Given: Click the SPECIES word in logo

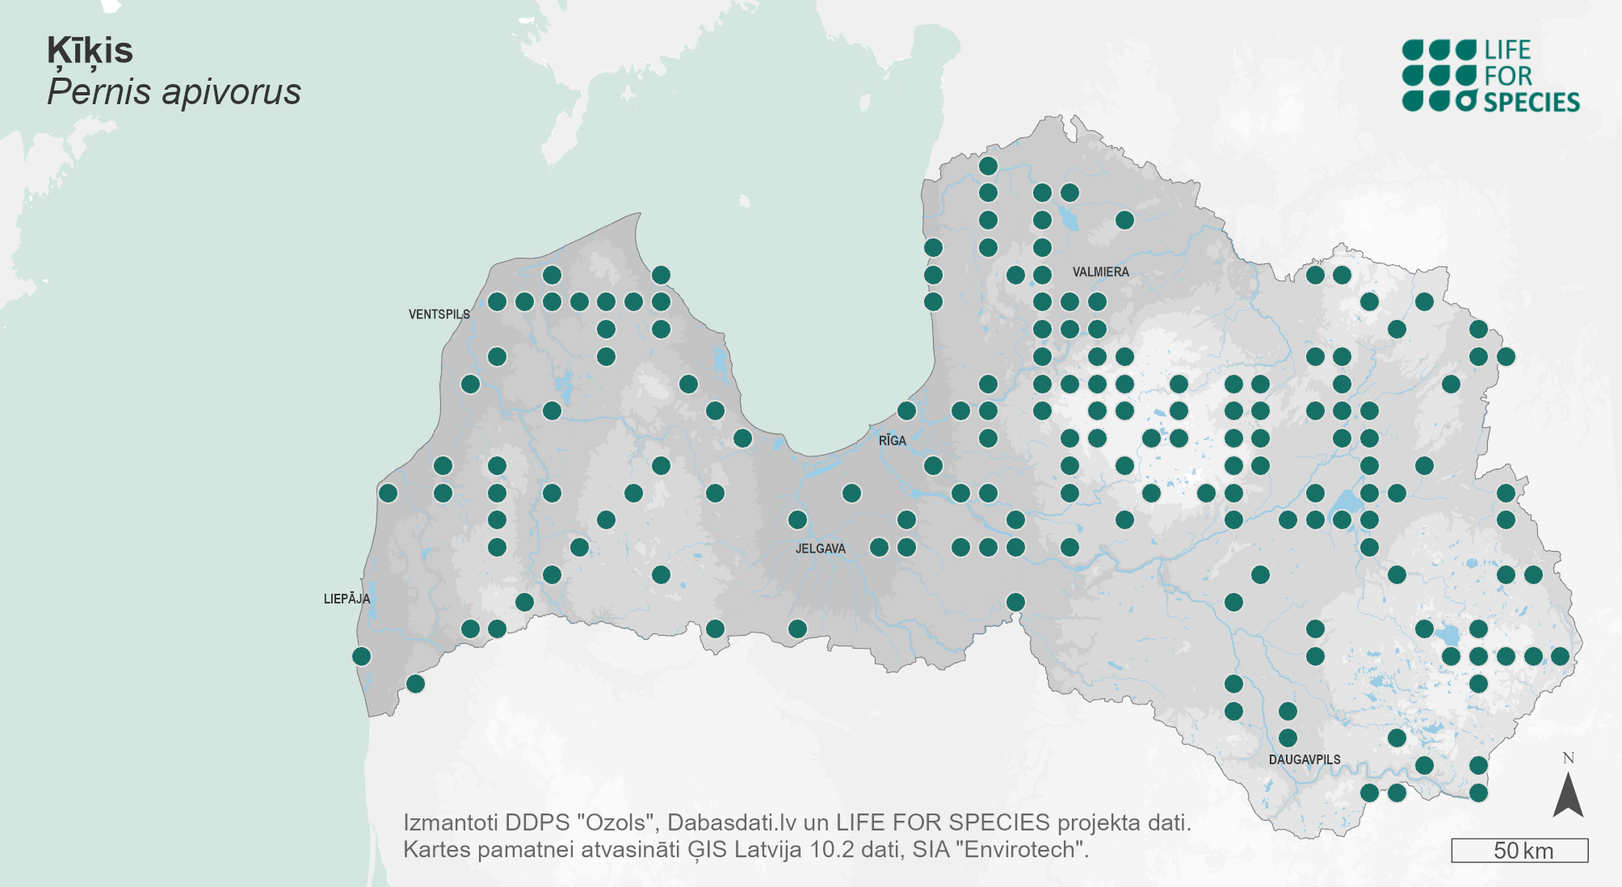Looking at the screenshot, I should [1532, 103].
